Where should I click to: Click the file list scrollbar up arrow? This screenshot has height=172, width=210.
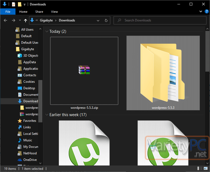tap(207, 29)
